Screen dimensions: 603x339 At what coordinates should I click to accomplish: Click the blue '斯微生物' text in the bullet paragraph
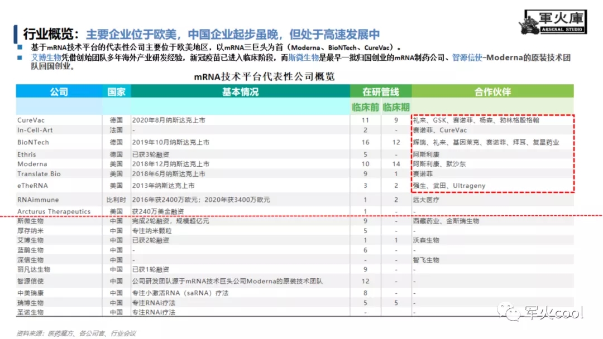(x=303, y=57)
